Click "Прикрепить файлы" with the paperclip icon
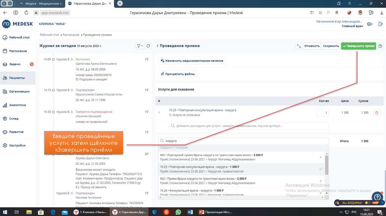Screen dimensions: 386x216 tap(178, 74)
